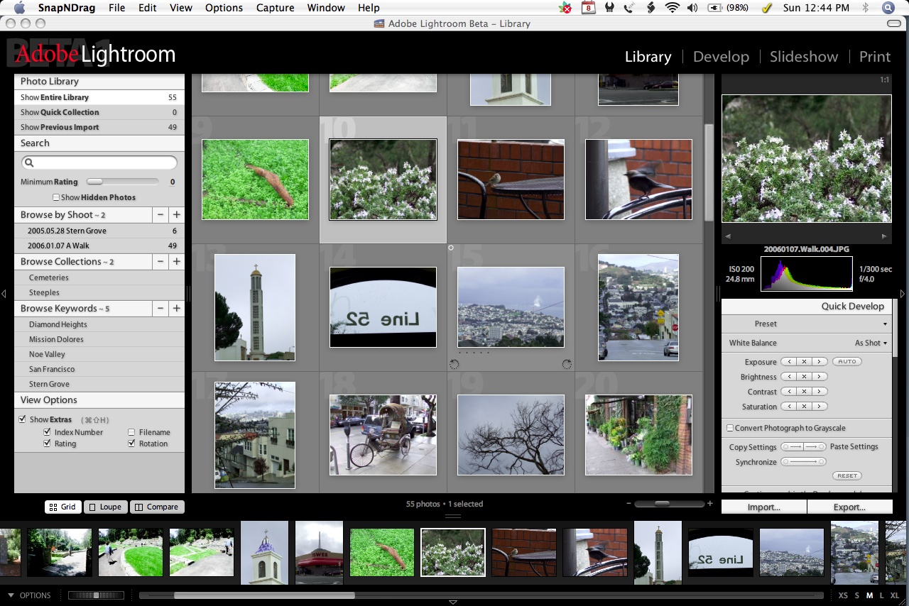Open the White Balance As Shot dropdown
This screenshot has width=909, height=606.
pos(871,343)
